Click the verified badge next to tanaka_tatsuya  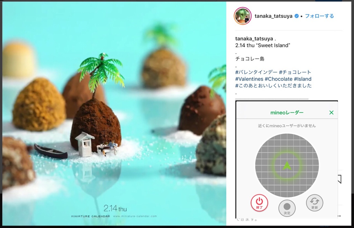296,16
